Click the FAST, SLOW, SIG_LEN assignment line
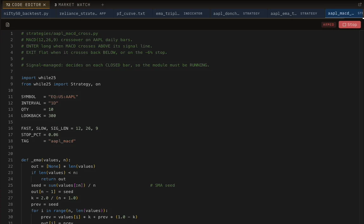Image resolution: width=364 pixels, height=224 pixels. [x=60, y=128]
